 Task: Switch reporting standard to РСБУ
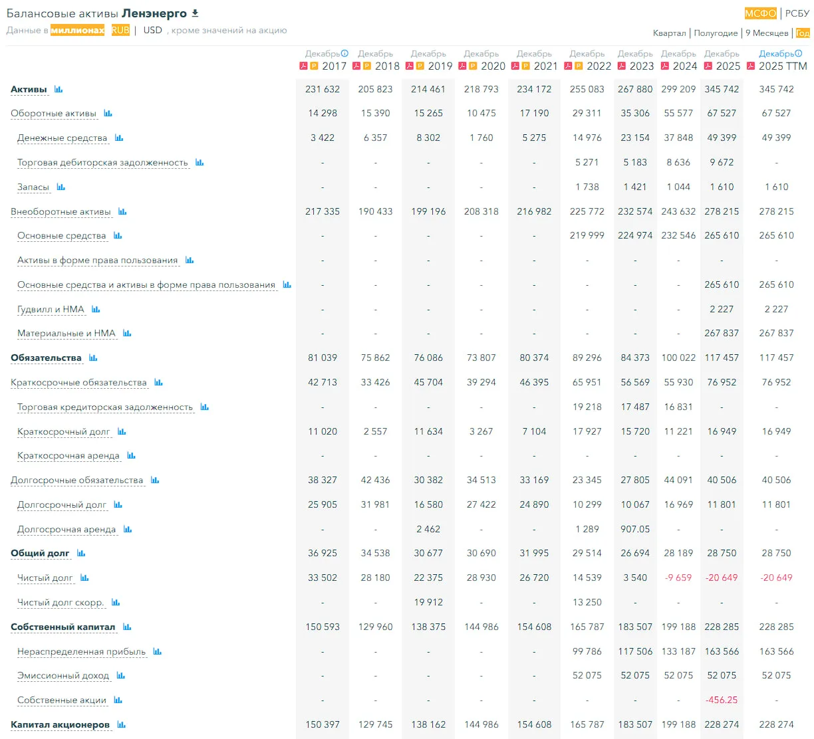coord(797,13)
